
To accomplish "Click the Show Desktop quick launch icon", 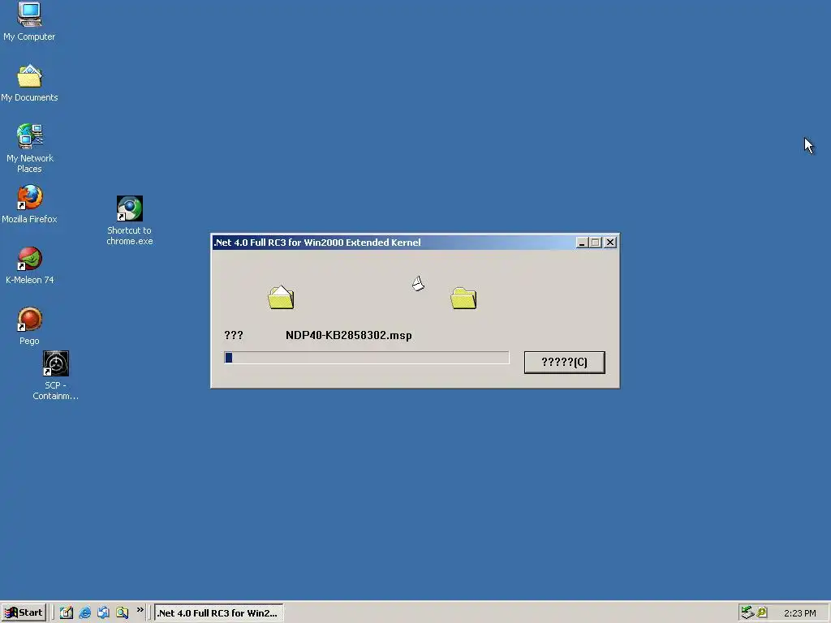I will coord(67,612).
